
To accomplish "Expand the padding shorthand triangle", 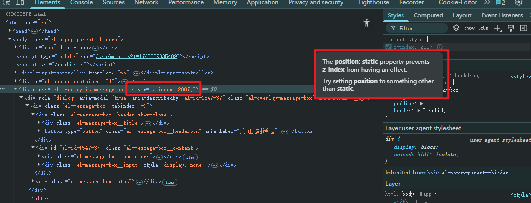I will coord(421,104).
